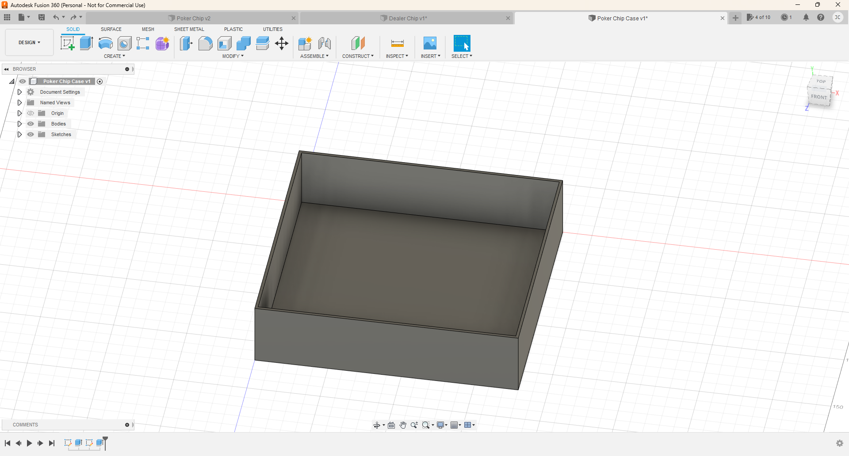Click the Orbit navigation icon

point(377,425)
